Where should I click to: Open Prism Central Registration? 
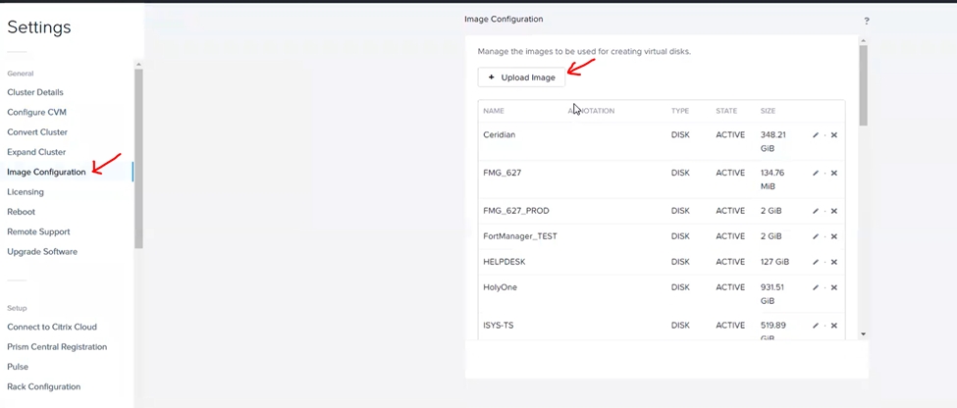pos(57,347)
